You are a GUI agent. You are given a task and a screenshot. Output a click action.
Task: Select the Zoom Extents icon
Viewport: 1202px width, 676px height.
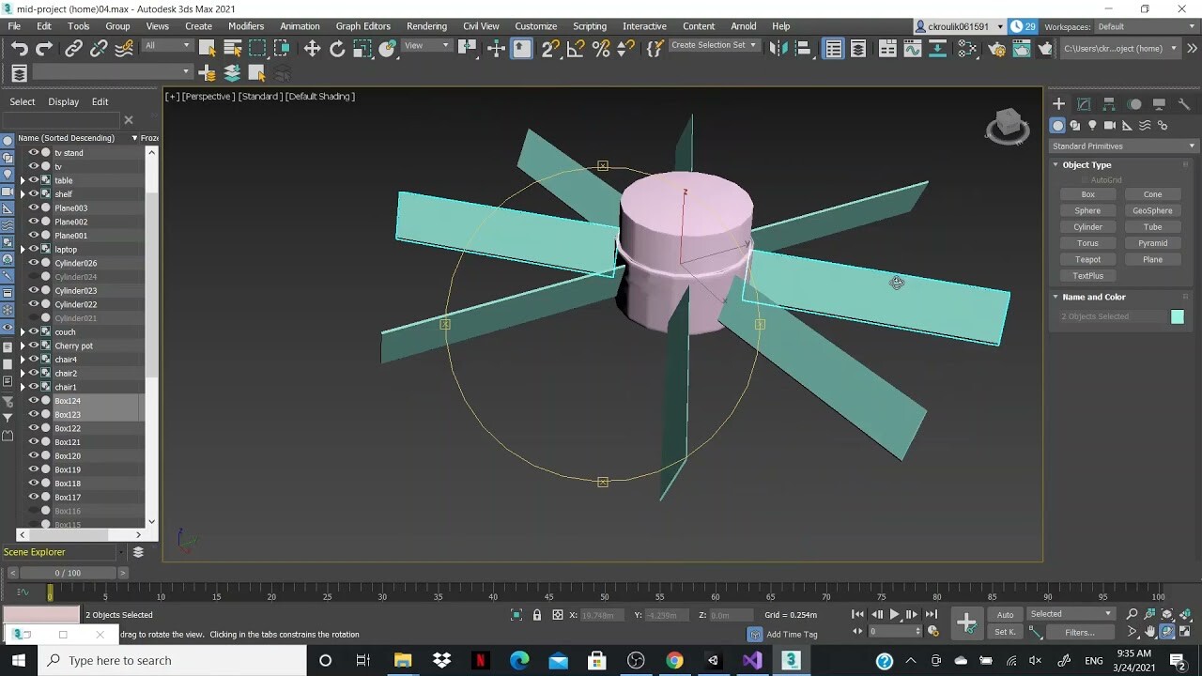pos(1167,614)
